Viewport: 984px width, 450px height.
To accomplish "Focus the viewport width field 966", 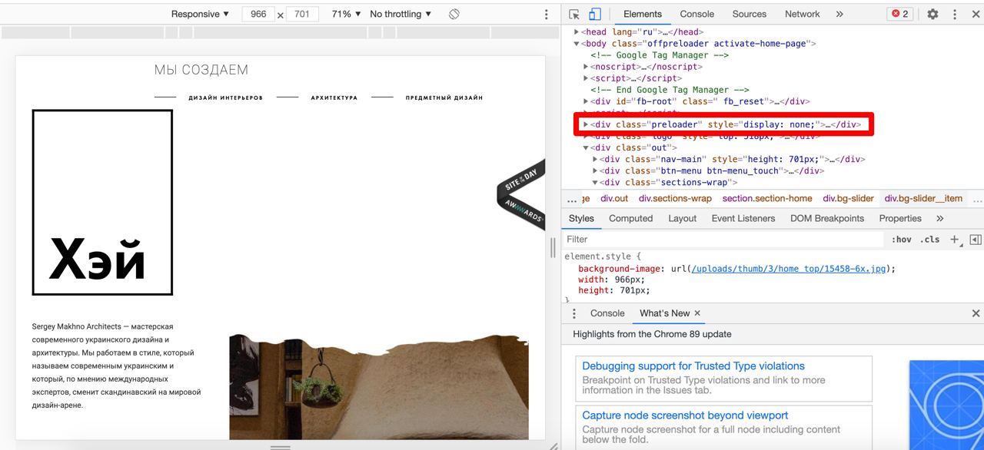I will (258, 14).
